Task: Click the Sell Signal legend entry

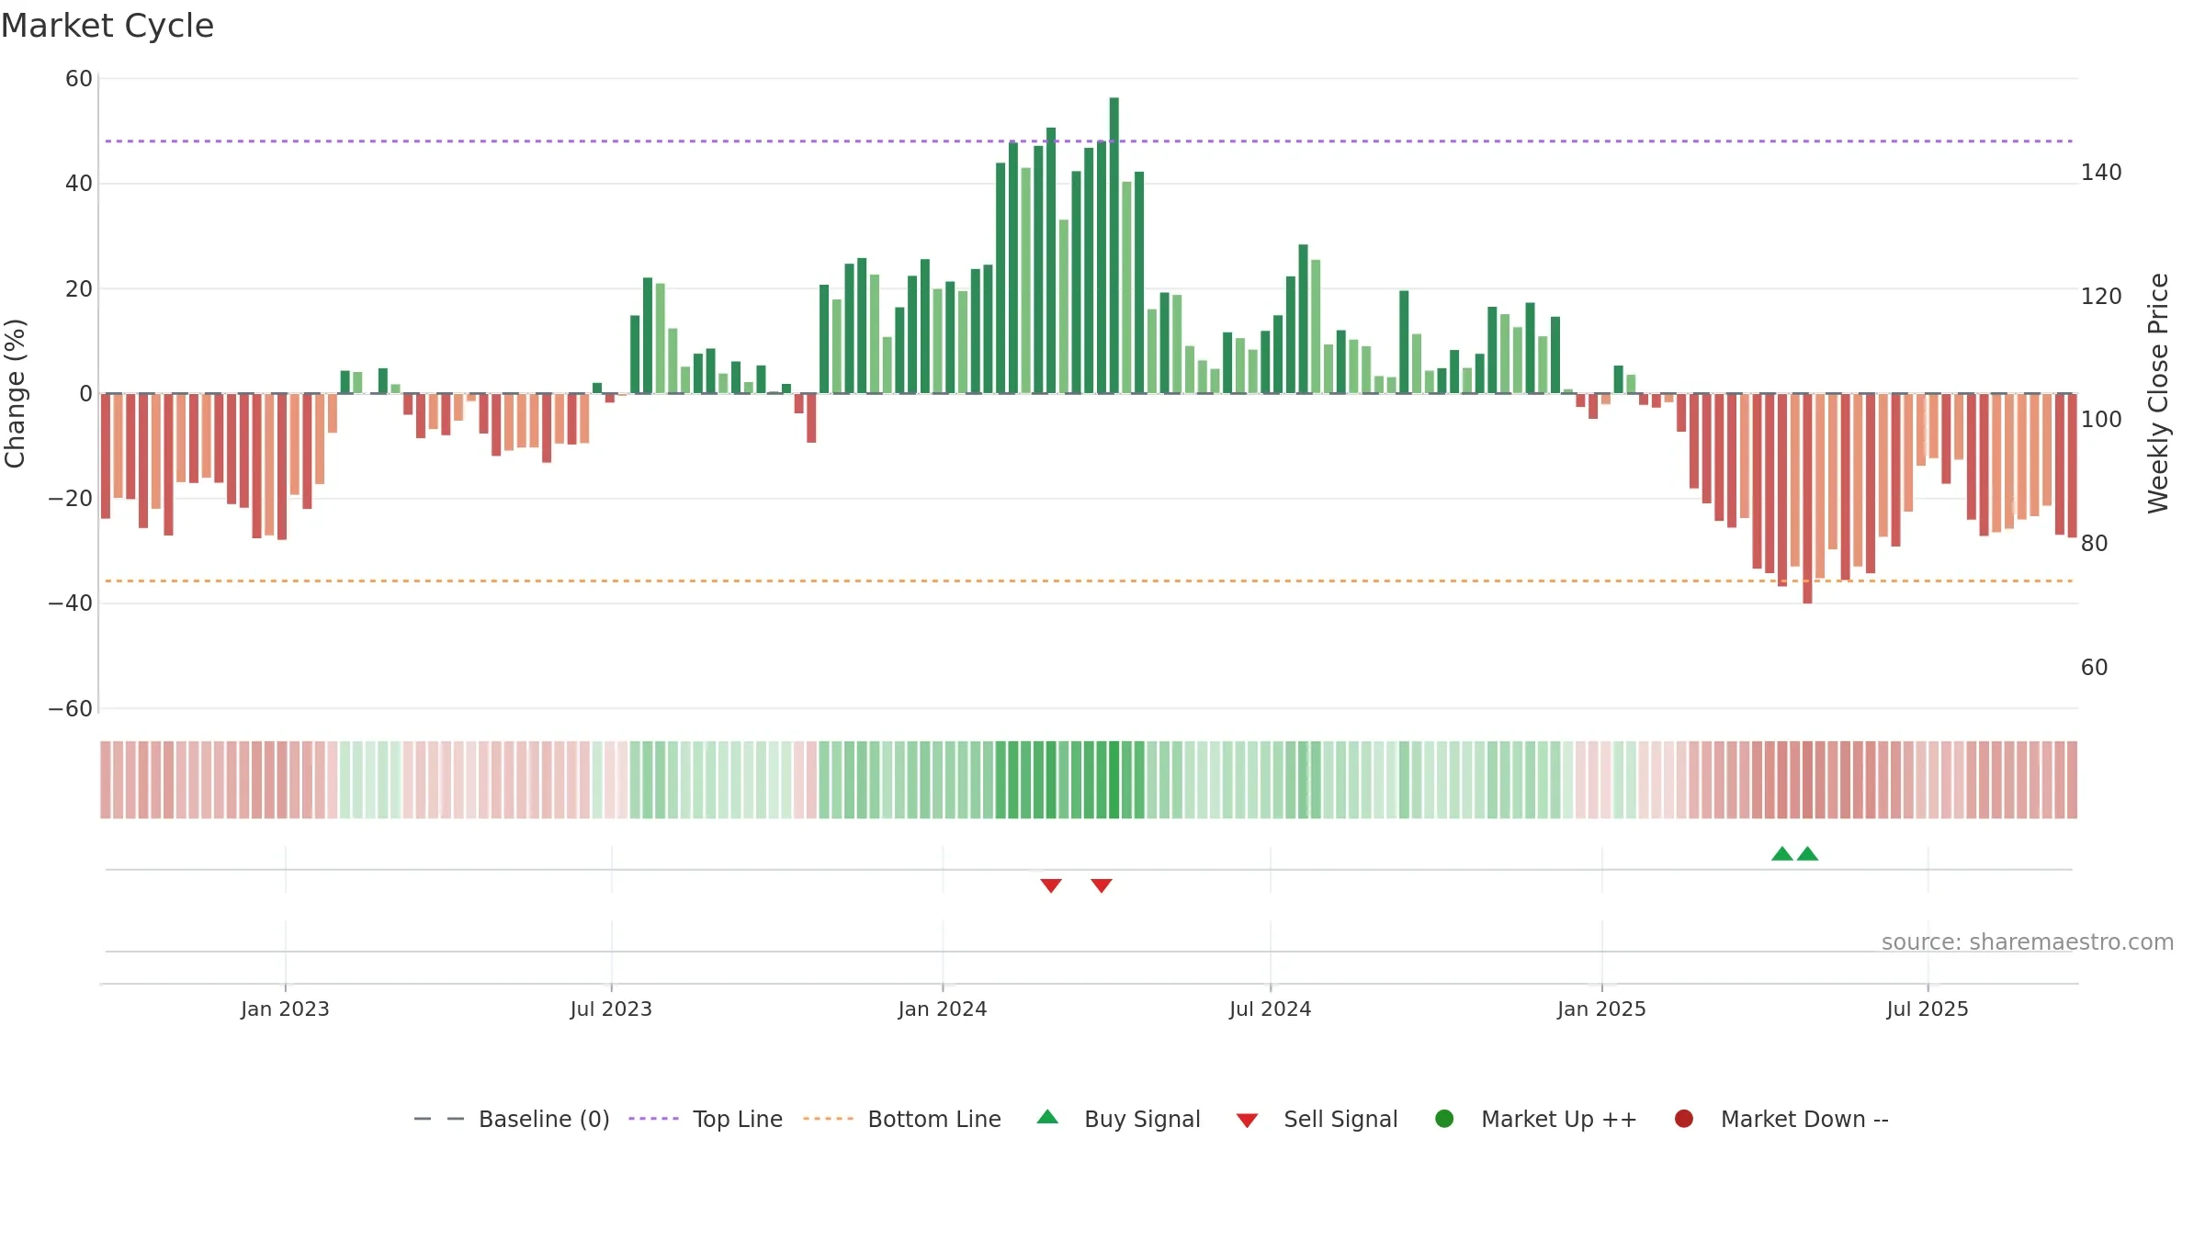Action: pos(1317,1119)
